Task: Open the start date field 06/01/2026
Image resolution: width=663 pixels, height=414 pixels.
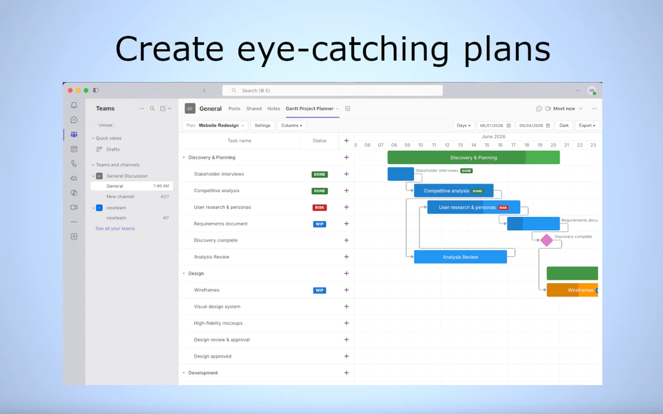Action: tap(495, 125)
